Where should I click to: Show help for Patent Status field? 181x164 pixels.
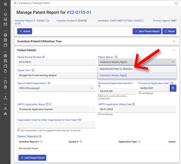(x=116, y=57)
